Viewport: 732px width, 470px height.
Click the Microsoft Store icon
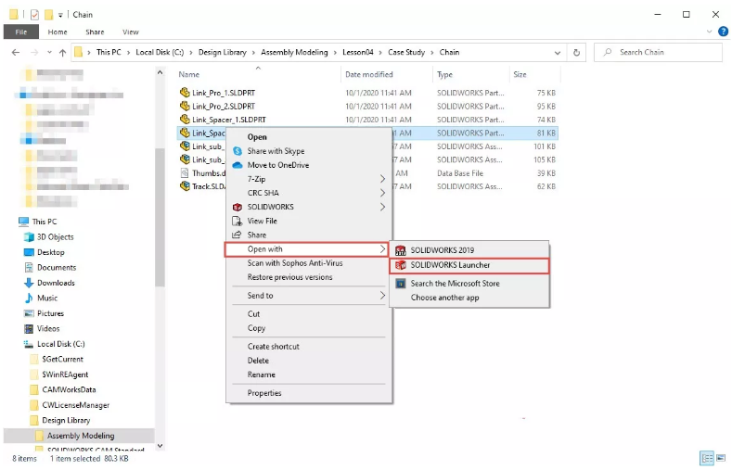tap(401, 283)
